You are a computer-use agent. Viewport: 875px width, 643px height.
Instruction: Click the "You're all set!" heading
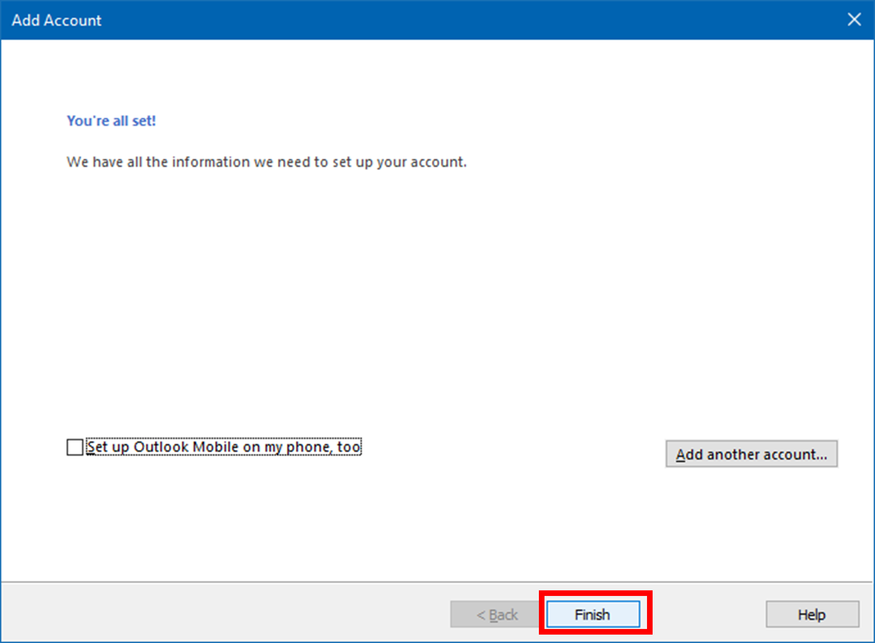coord(111,120)
